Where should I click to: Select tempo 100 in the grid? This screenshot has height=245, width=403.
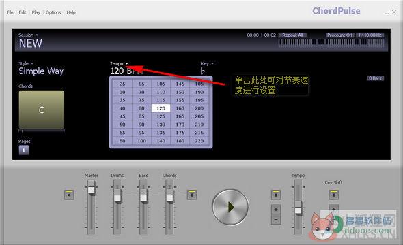(x=141, y=141)
